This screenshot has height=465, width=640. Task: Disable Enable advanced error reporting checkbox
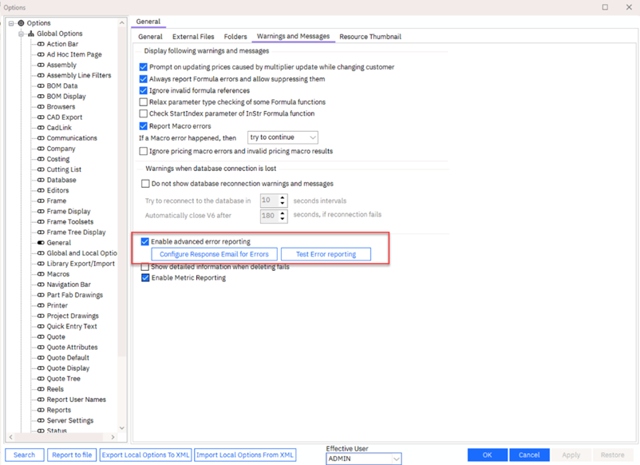[x=145, y=241]
